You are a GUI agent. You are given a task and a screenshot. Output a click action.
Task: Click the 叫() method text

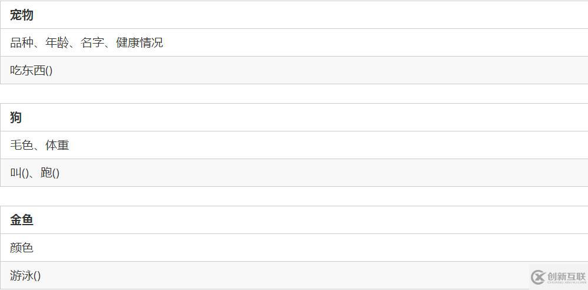[19, 173]
